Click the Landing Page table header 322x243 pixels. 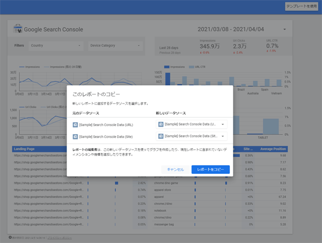tap(24, 149)
